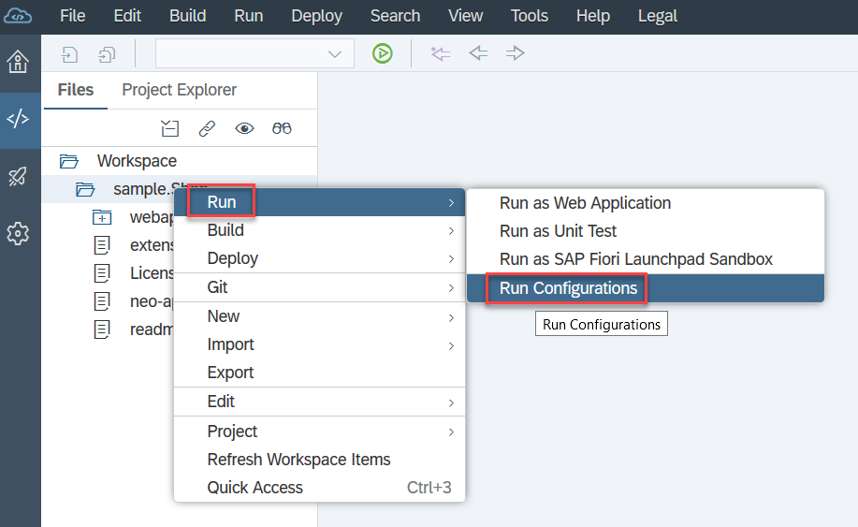
Task: Switch to the Project Explorer tab
Action: point(179,90)
